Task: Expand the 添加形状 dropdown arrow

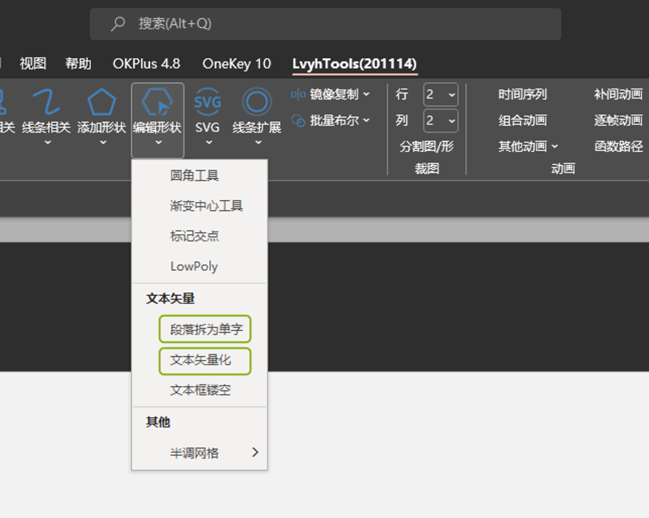Action: click(103, 143)
